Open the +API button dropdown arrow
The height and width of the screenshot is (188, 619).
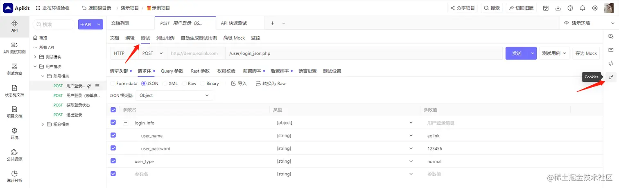tap(99, 24)
